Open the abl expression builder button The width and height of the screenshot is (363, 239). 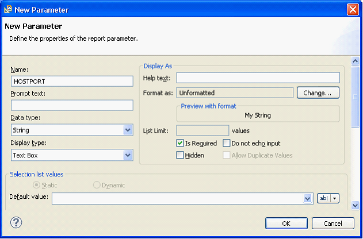point(328,198)
